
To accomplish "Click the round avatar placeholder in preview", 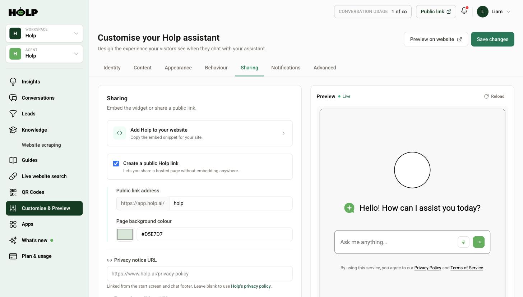I will tap(412, 170).
